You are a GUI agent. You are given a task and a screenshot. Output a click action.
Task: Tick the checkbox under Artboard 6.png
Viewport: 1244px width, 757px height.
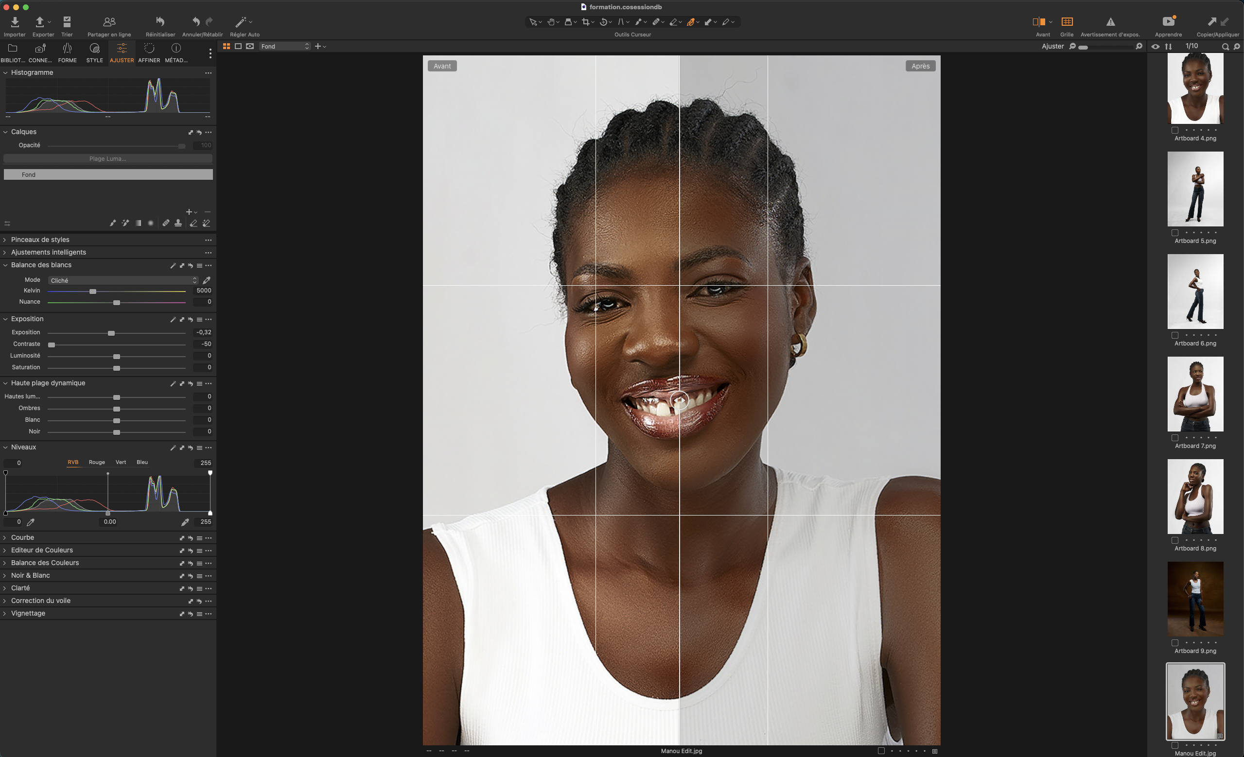1175,335
